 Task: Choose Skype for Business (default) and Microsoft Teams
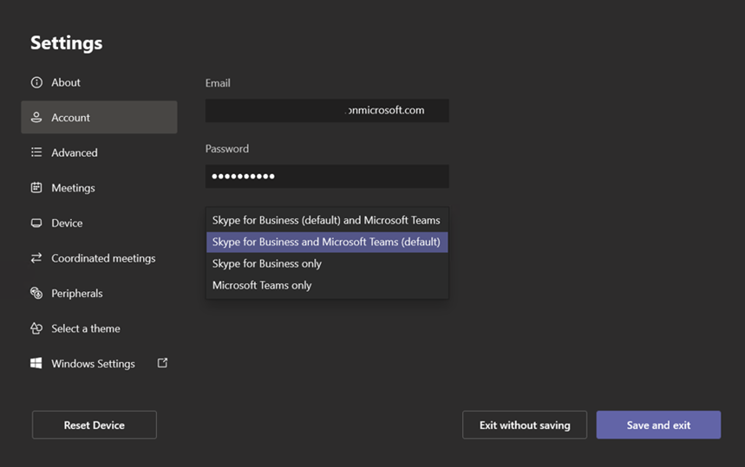pos(326,220)
